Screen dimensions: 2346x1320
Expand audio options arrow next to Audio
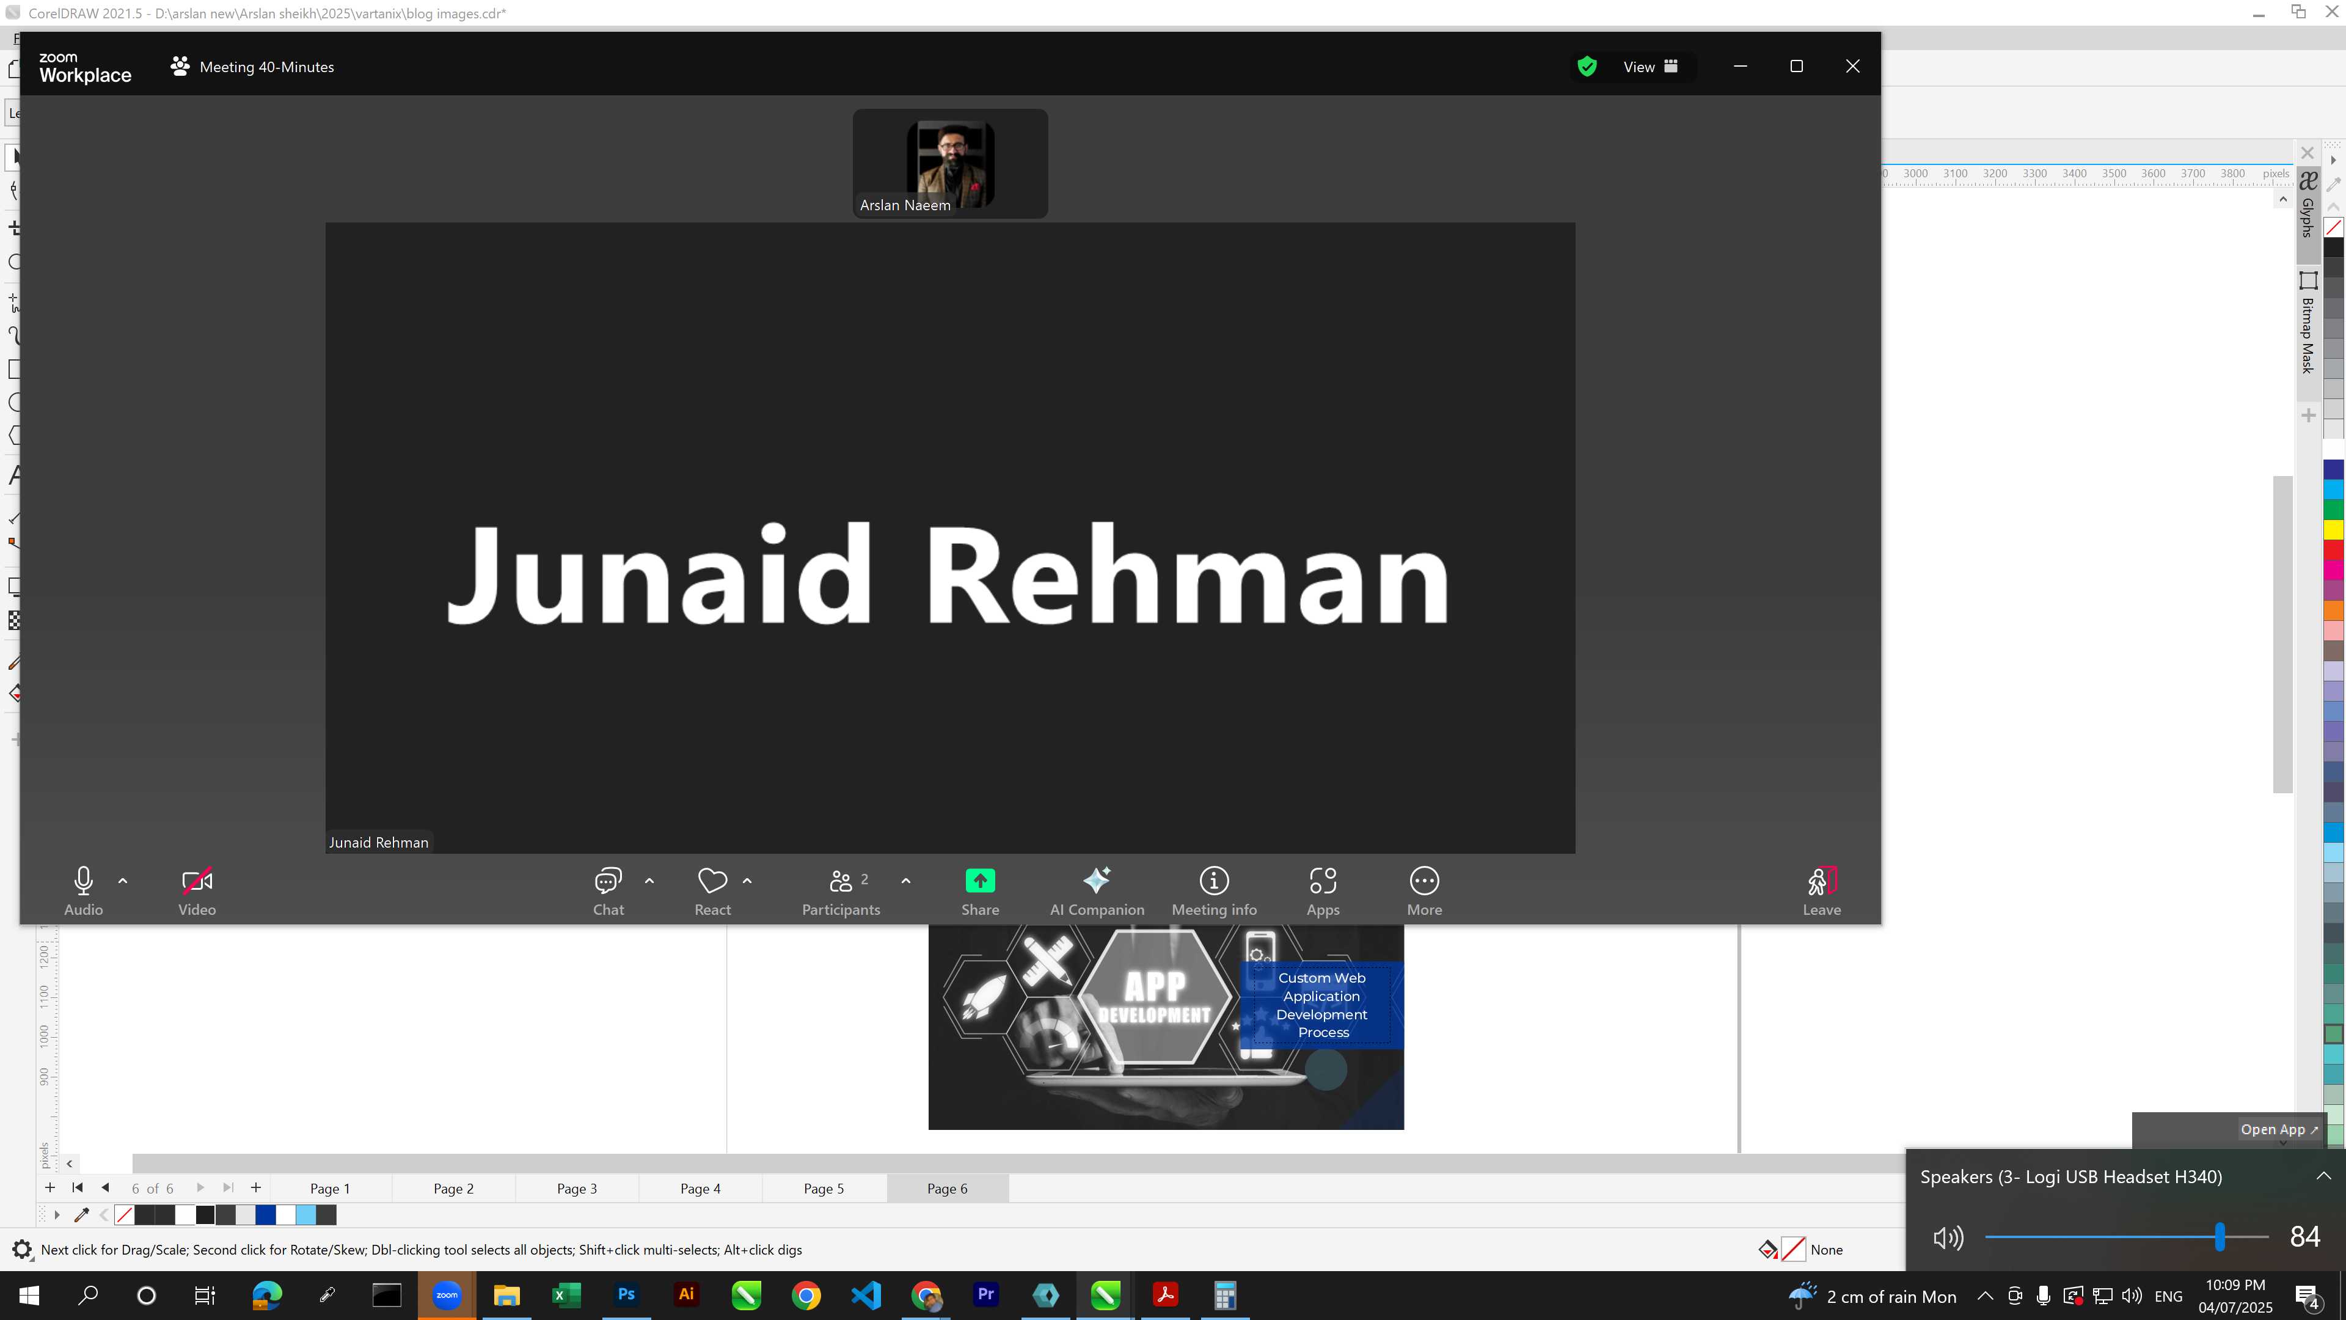tap(123, 881)
